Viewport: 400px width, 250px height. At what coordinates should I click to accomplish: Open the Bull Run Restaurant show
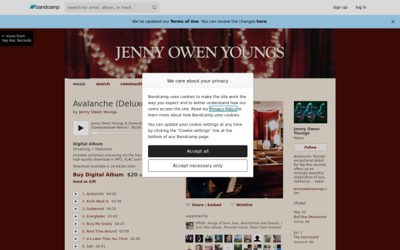[310, 217]
